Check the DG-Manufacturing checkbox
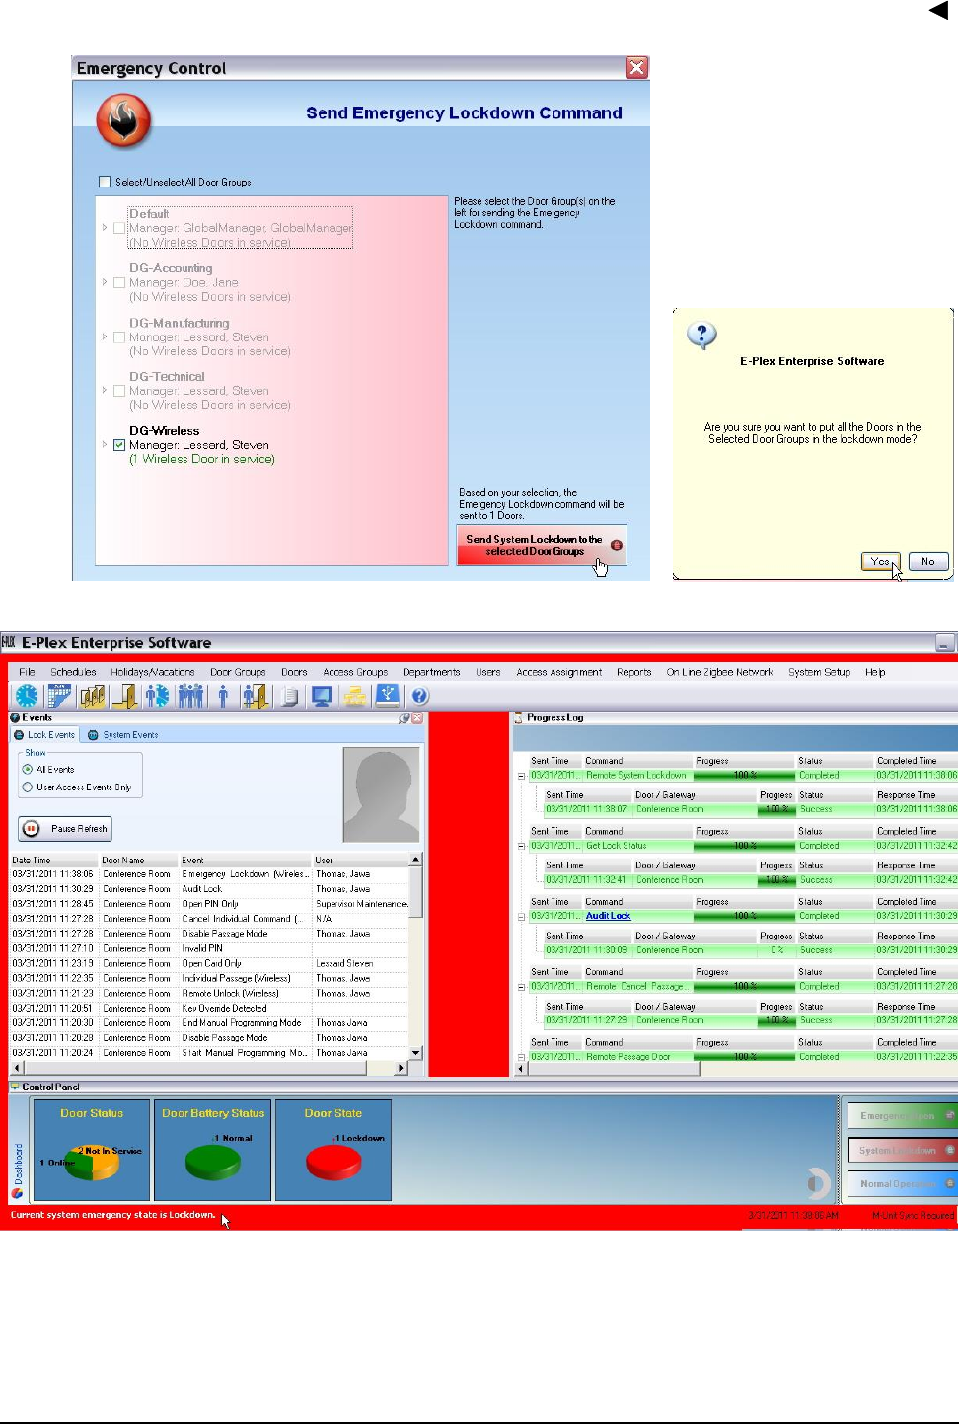959x1424 pixels. tap(119, 337)
